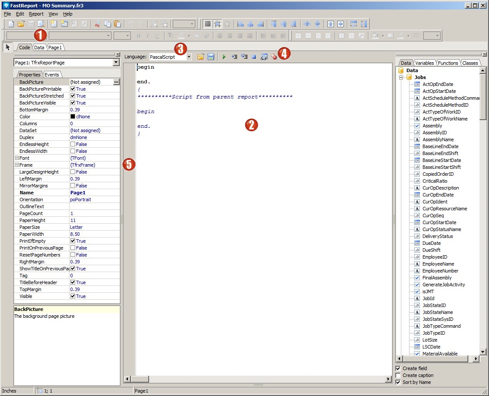489x396 pixels.
Task: Toggle the Create field checkbox
Action: (398, 368)
